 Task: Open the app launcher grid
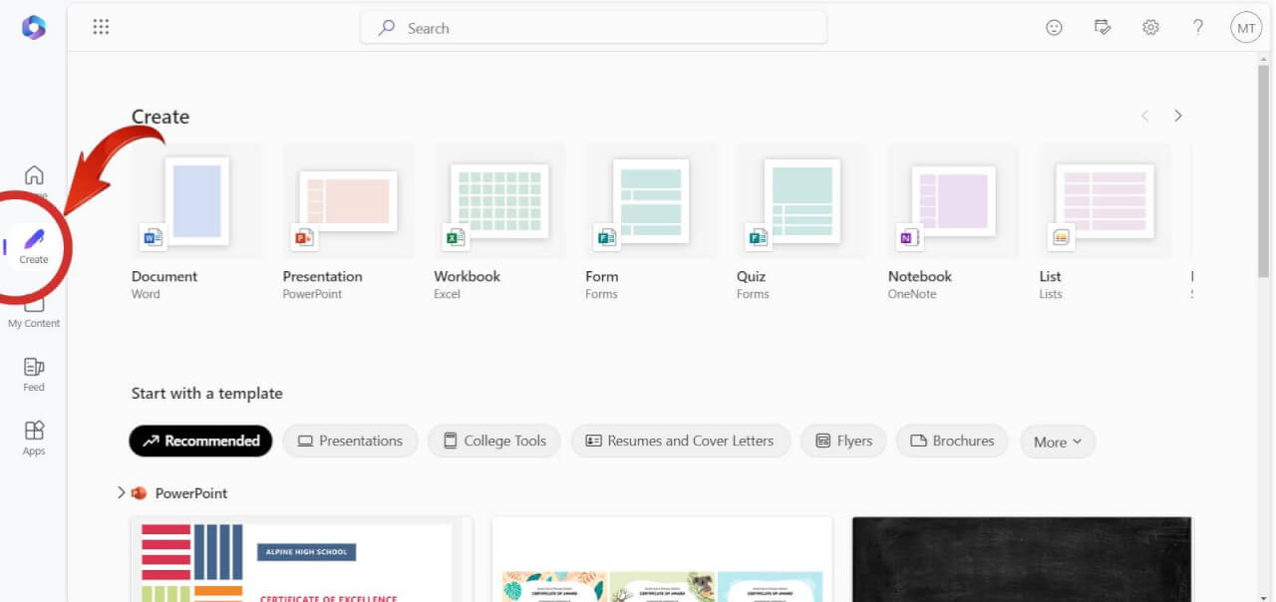[x=101, y=27]
